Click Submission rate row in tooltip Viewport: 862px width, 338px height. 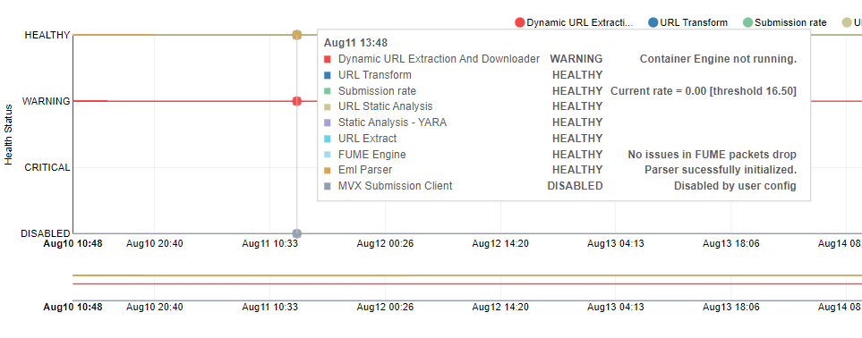[559, 90]
